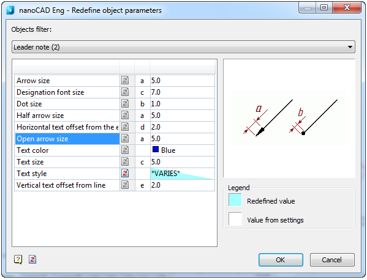
Task: Click the *VARIES* Text style value
Action: click(183, 174)
